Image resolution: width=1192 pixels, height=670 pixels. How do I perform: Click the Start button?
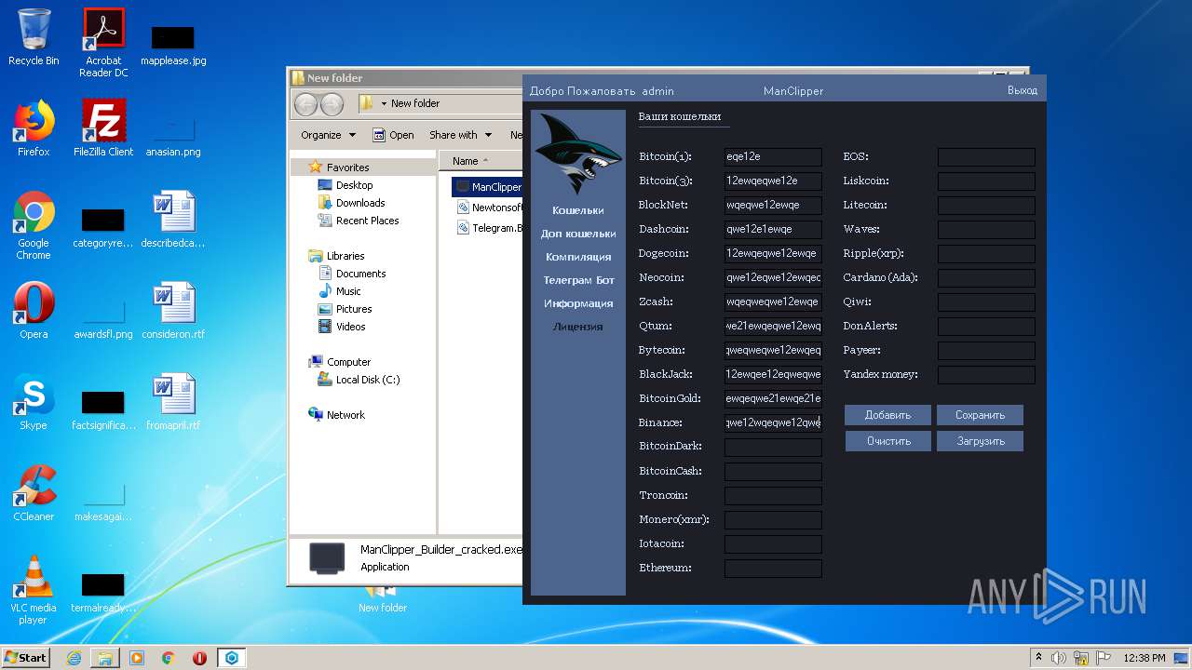click(x=25, y=657)
